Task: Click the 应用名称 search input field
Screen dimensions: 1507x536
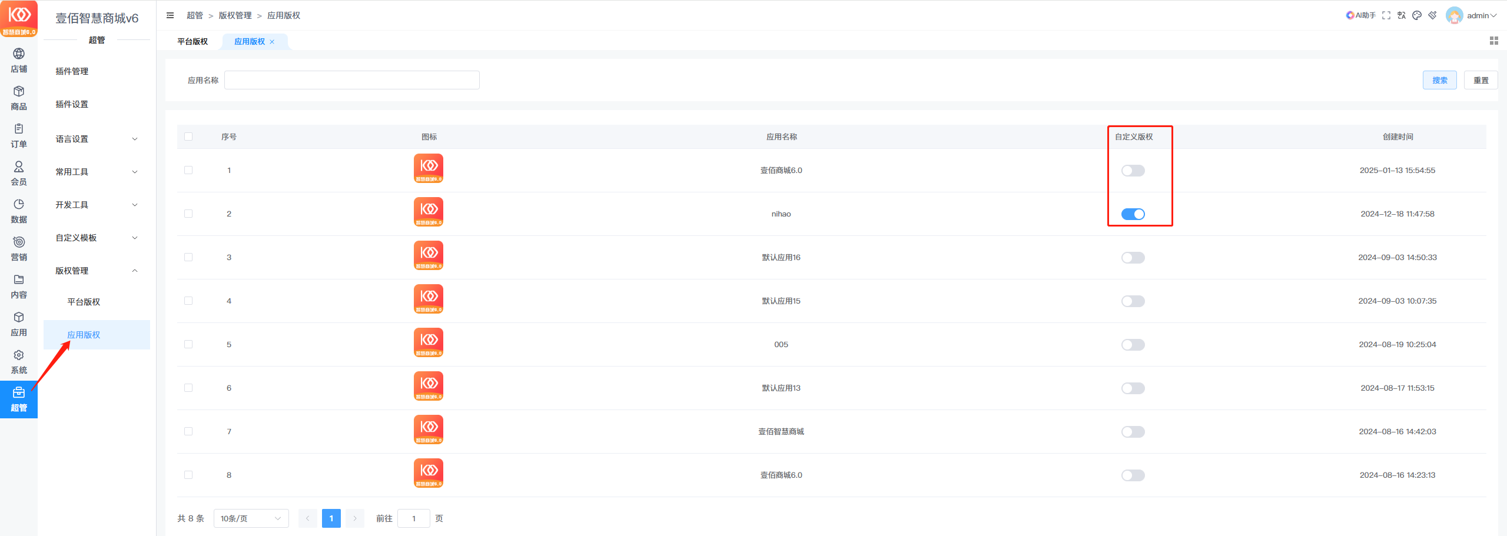Action: coord(351,80)
